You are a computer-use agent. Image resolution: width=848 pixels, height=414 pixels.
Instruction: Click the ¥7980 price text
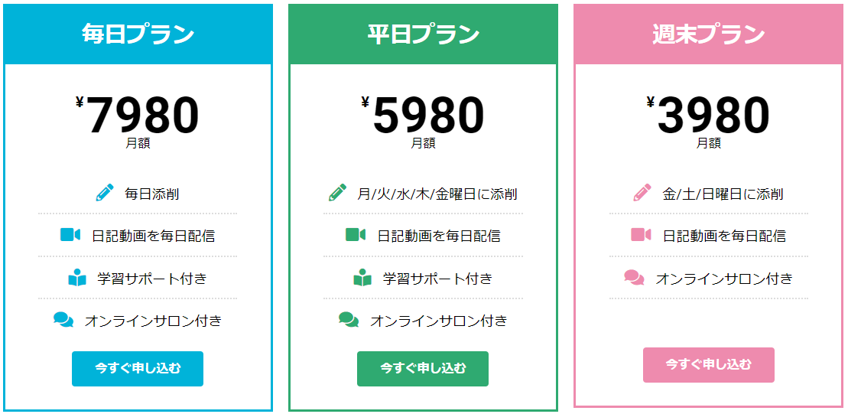(x=138, y=115)
